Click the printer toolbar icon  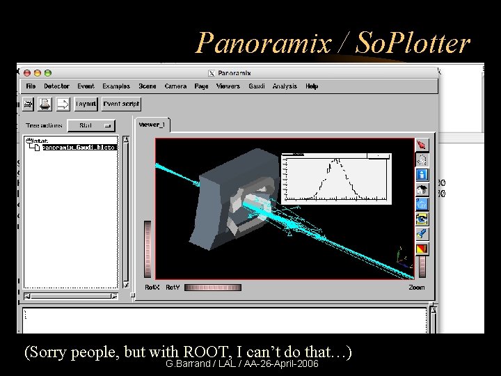[x=28, y=104]
